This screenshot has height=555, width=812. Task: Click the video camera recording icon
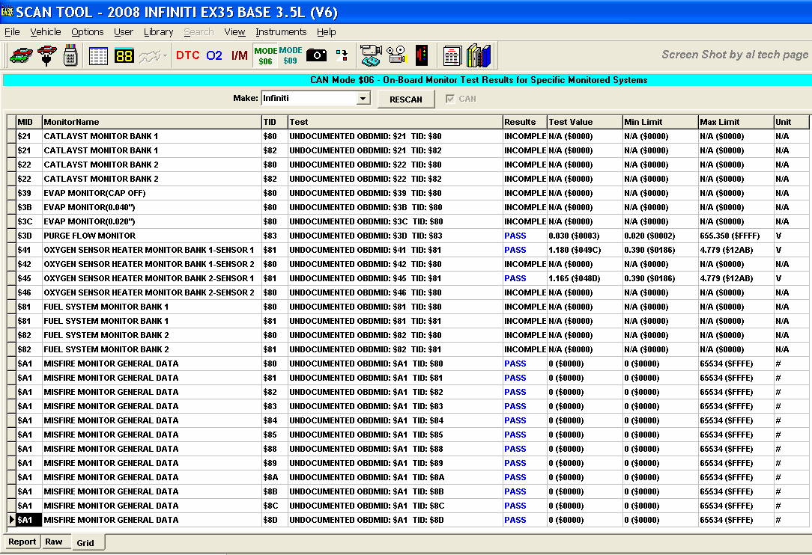pyautogui.click(x=371, y=55)
